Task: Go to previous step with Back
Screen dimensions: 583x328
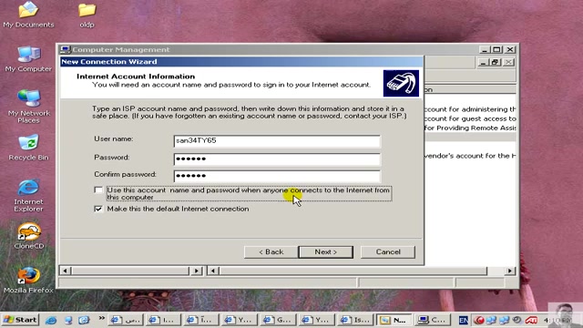Action: (271, 251)
